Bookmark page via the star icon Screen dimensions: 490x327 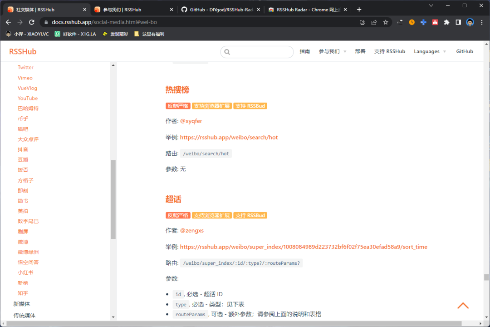pyautogui.click(x=386, y=21)
